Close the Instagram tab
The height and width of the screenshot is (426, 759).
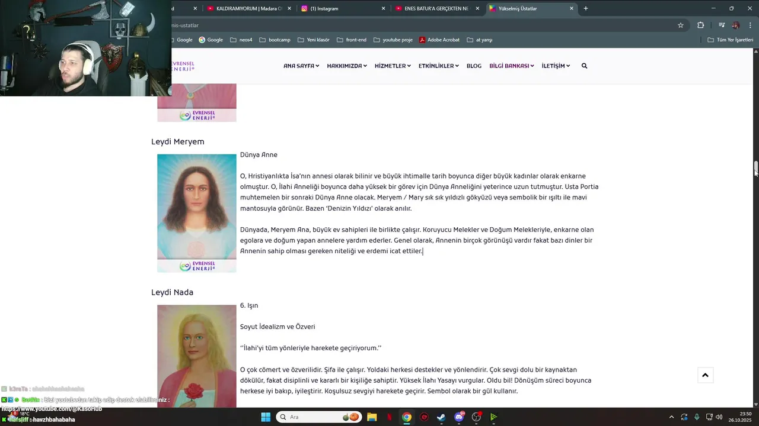tap(383, 8)
